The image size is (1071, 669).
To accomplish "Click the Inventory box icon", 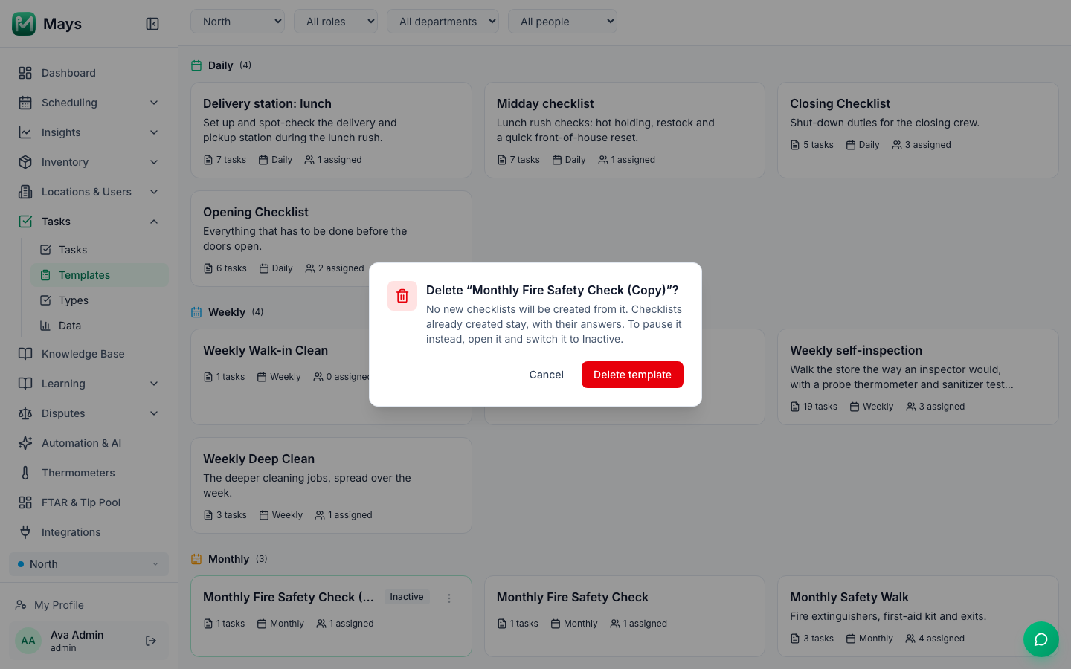I will [x=25, y=162].
